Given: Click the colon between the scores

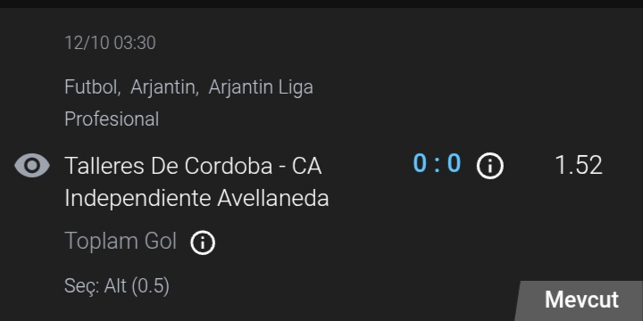Looking at the screenshot, I should (x=437, y=165).
